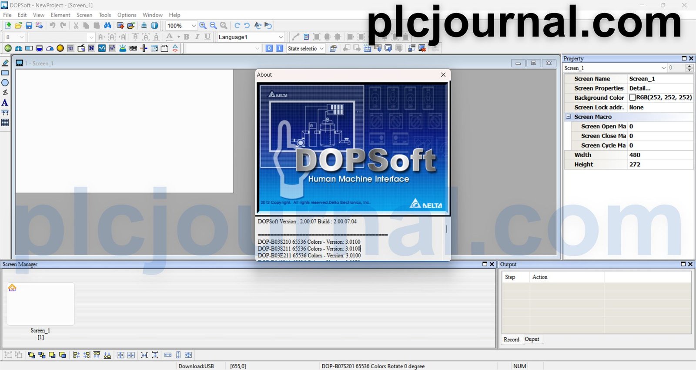This screenshot has width=696, height=370.
Task: Open the Element menu
Action: (x=60, y=15)
